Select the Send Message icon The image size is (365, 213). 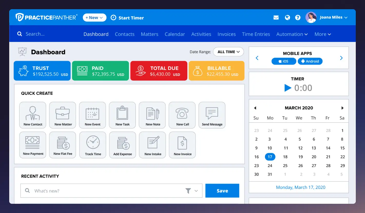pyautogui.click(x=212, y=115)
